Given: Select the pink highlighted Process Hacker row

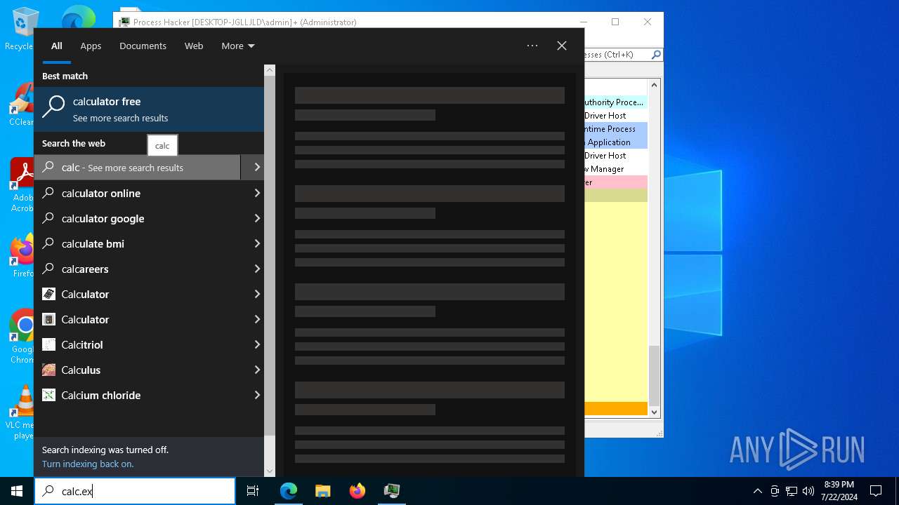Looking at the screenshot, I should click(x=616, y=182).
